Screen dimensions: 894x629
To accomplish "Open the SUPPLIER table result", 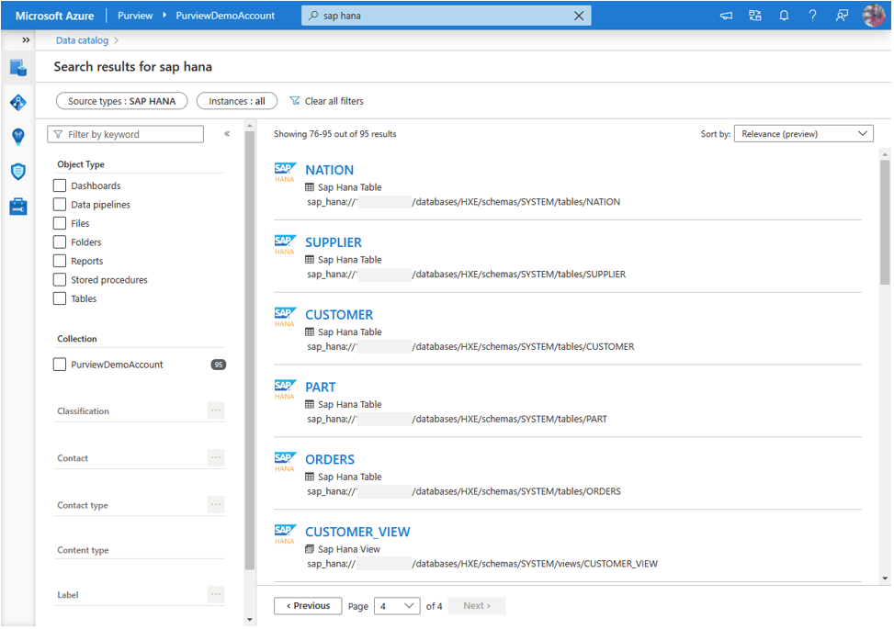I will point(334,242).
